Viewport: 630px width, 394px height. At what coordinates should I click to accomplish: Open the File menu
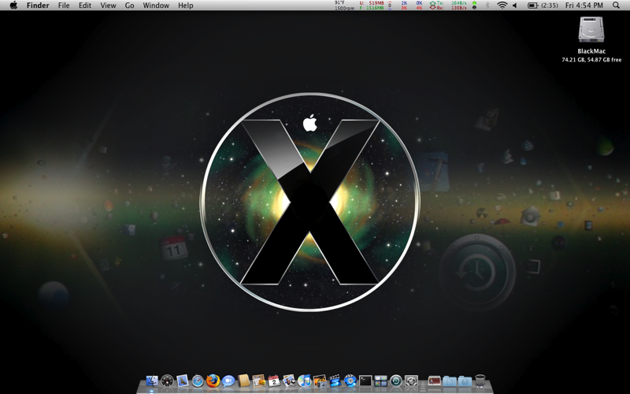click(64, 6)
